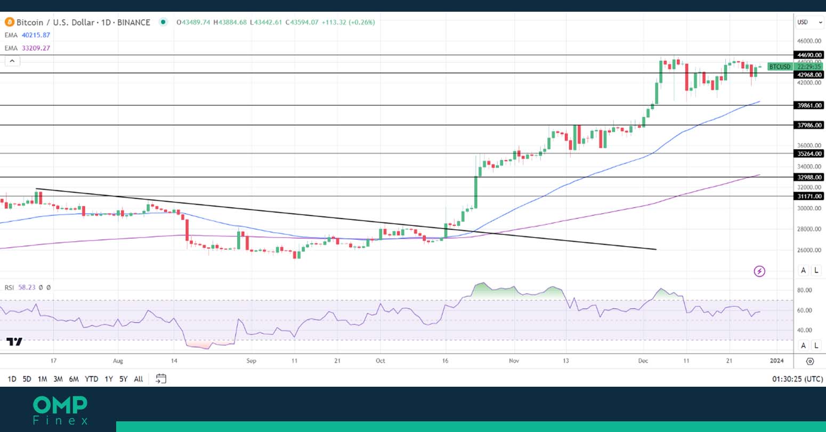826x432 pixels.
Task: Select the 1M time range
Action: (x=42, y=379)
